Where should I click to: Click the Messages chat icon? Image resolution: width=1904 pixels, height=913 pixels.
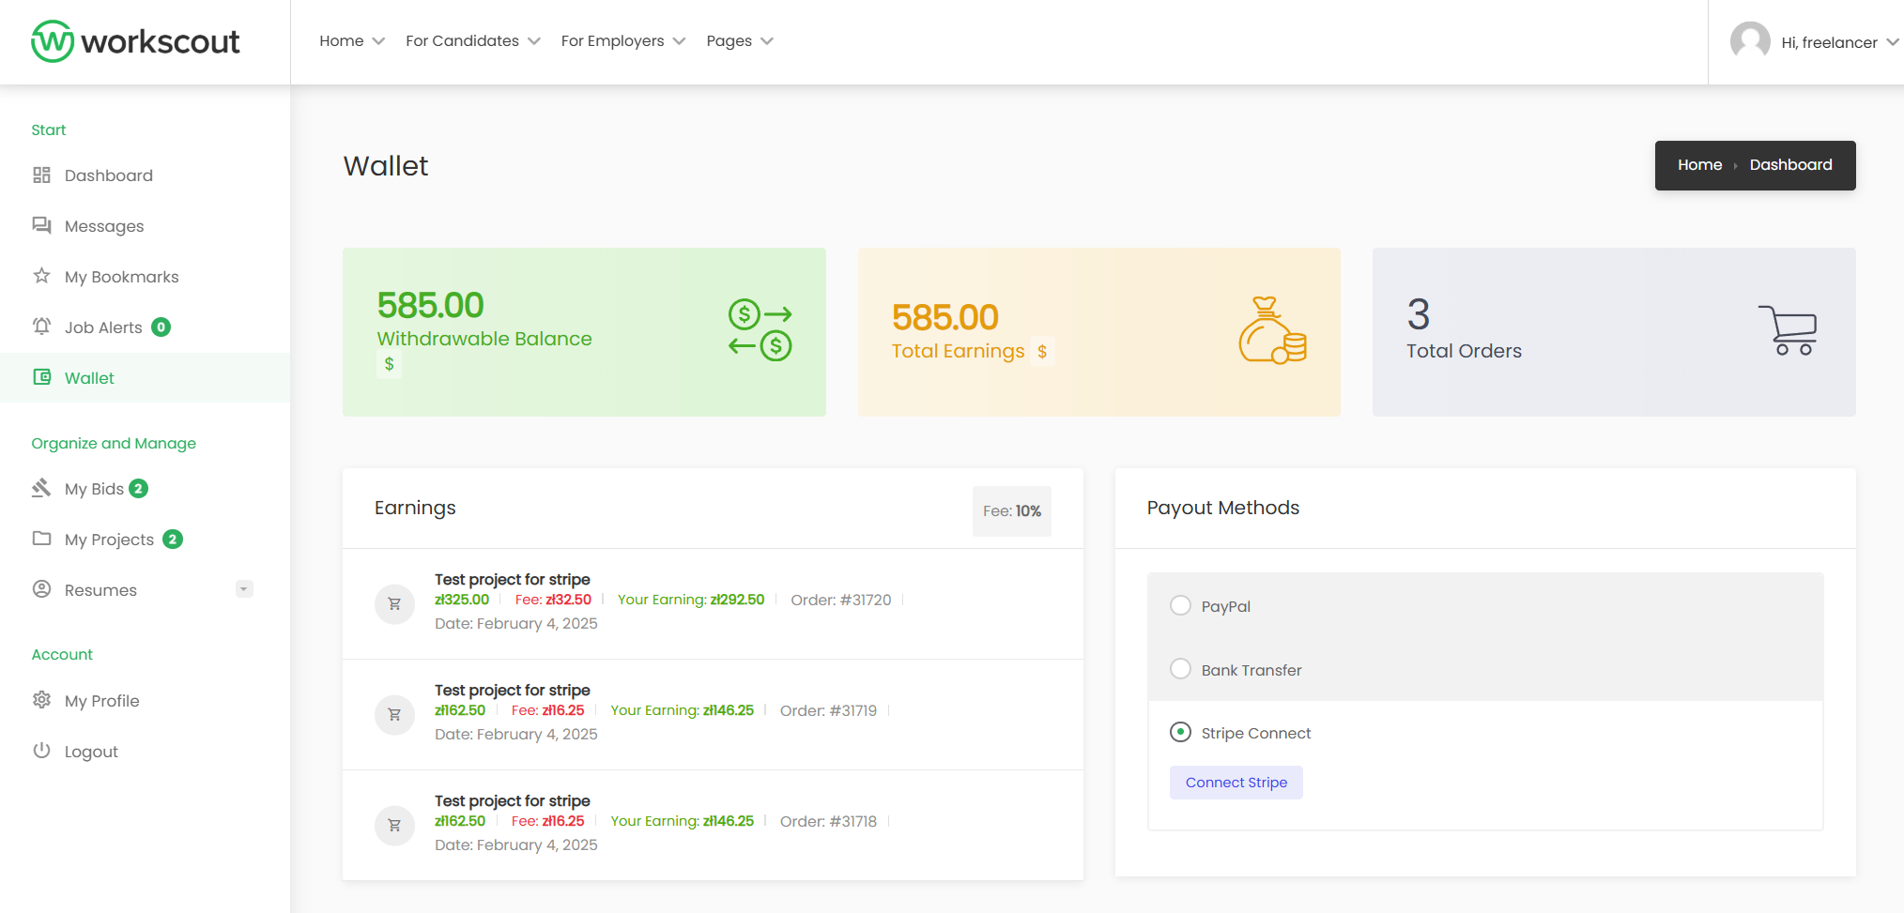[41, 225]
